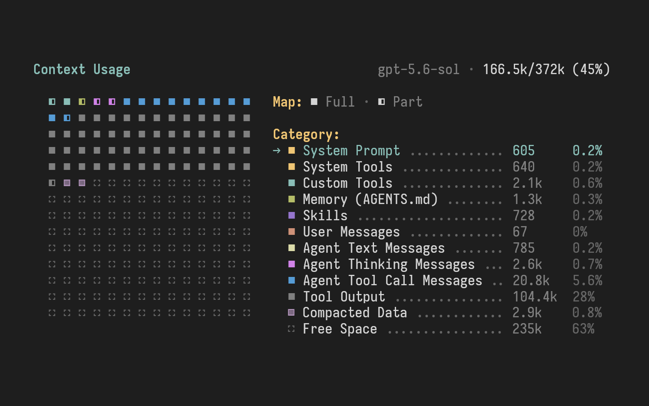
Task: Select the Tool Output category label
Action: (344, 296)
